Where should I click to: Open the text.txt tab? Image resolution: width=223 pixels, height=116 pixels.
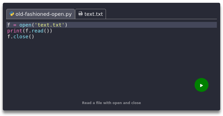(94, 14)
